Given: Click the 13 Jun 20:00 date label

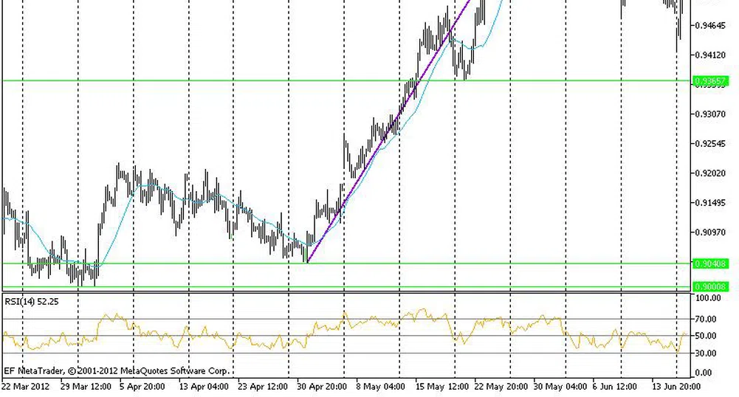Looking at the screenshot, I should click(x=676, y=385).
